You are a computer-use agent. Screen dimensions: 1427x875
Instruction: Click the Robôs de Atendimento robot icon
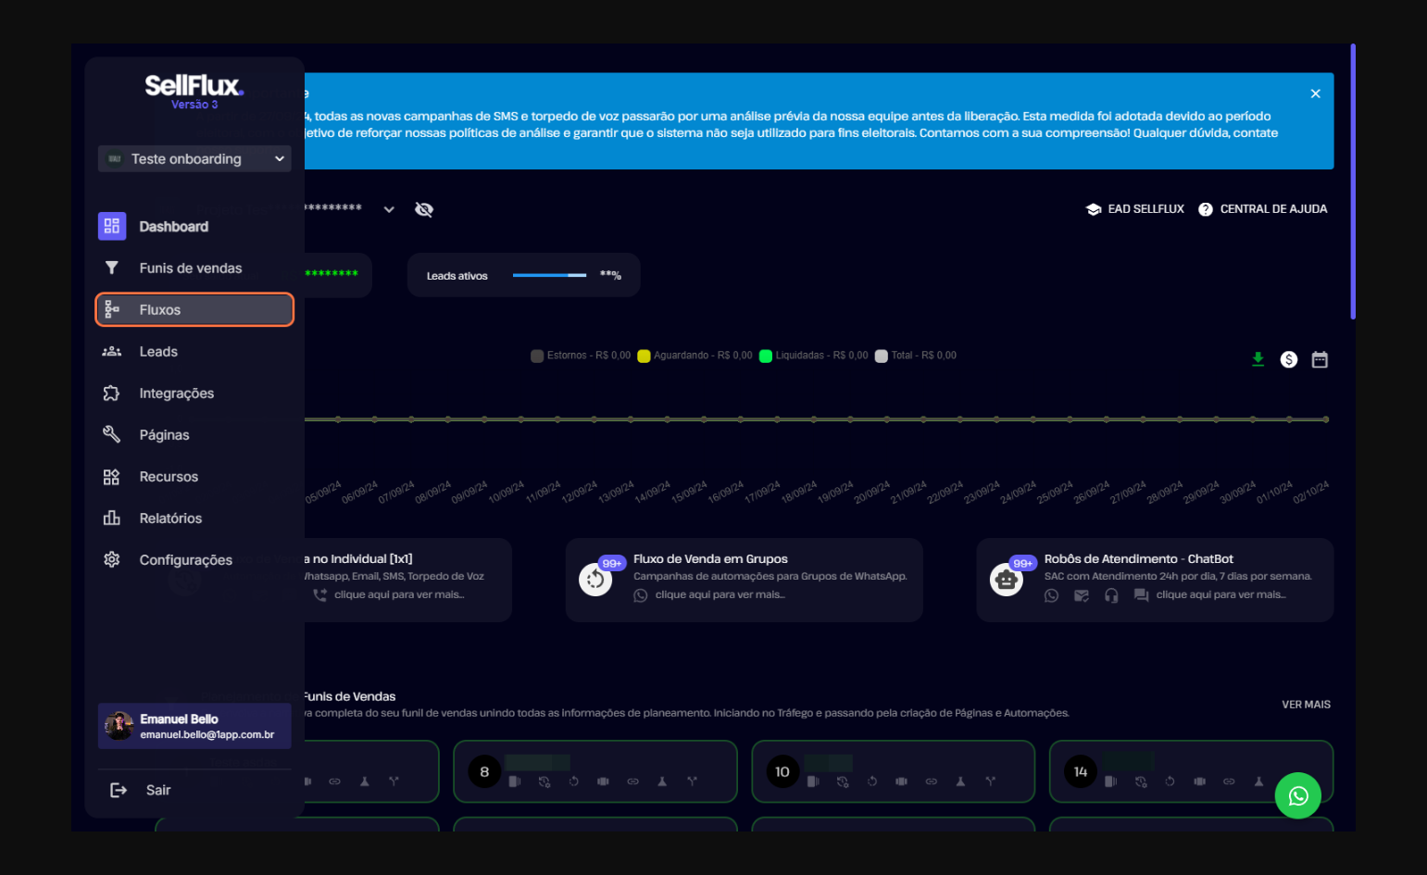click(1006, 581)
